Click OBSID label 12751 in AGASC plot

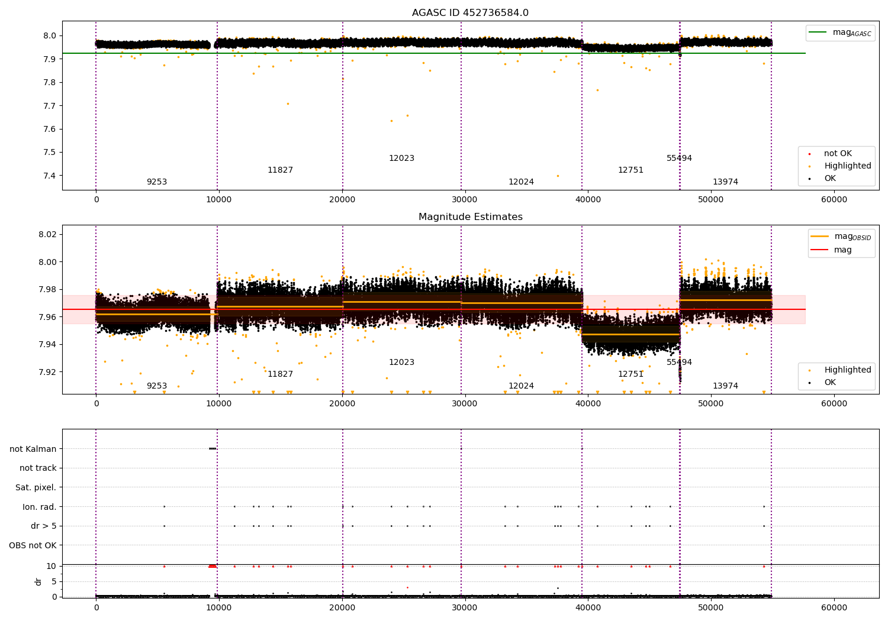tap(630, 170)
